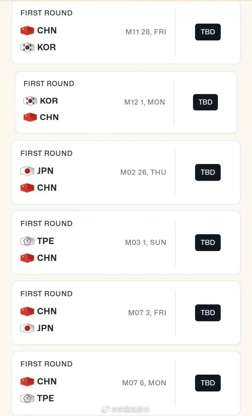Click China flag in M07 6 match
Image resolution: width=252 pixels, height=416 pixels.
coord(27,382)
